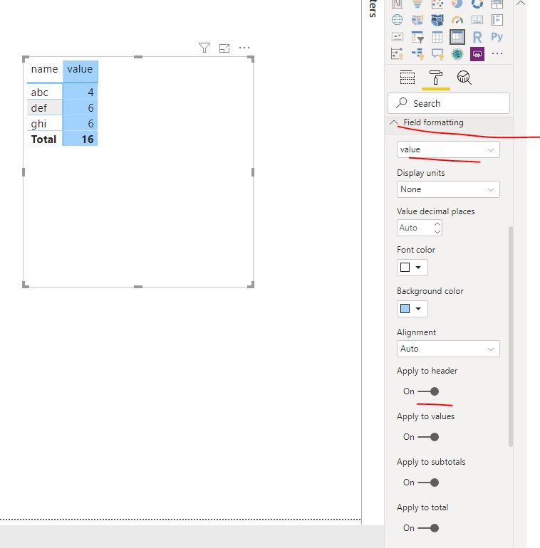The width and height of the screenshot is (540, 548).
Task: Click the 'value' column header
Action: click(80, 69)
